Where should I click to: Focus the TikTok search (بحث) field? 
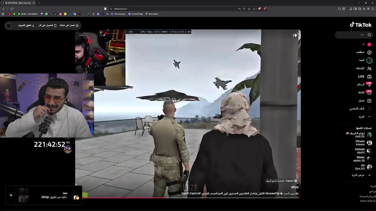tap(353, 35)
